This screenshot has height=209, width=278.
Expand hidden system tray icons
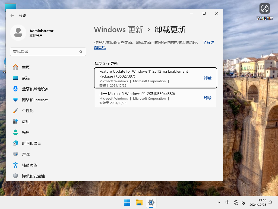(219, 202)
